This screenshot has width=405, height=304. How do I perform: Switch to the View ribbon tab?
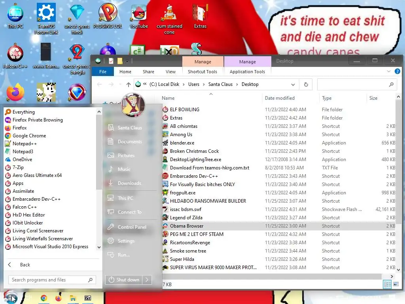[170, 72]
